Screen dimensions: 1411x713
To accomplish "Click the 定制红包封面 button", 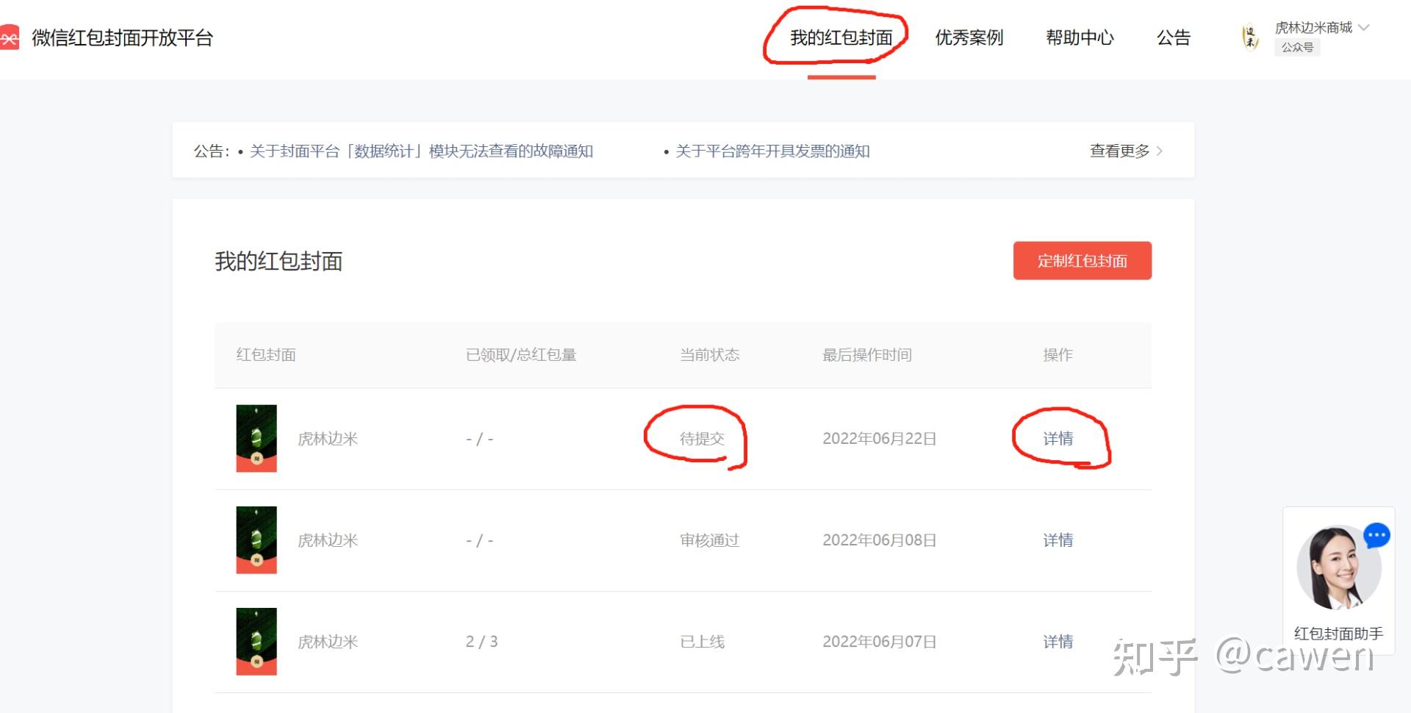I will tap(1083, 260).
